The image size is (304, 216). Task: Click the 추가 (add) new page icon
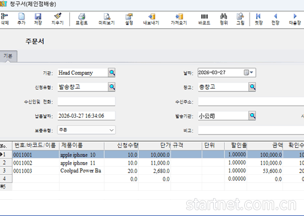coord(22,19)
